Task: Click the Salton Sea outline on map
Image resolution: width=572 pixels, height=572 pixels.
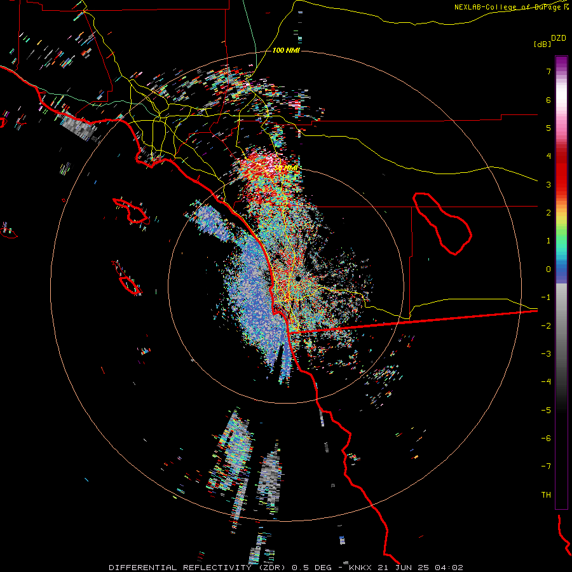Action: point(442,223)
